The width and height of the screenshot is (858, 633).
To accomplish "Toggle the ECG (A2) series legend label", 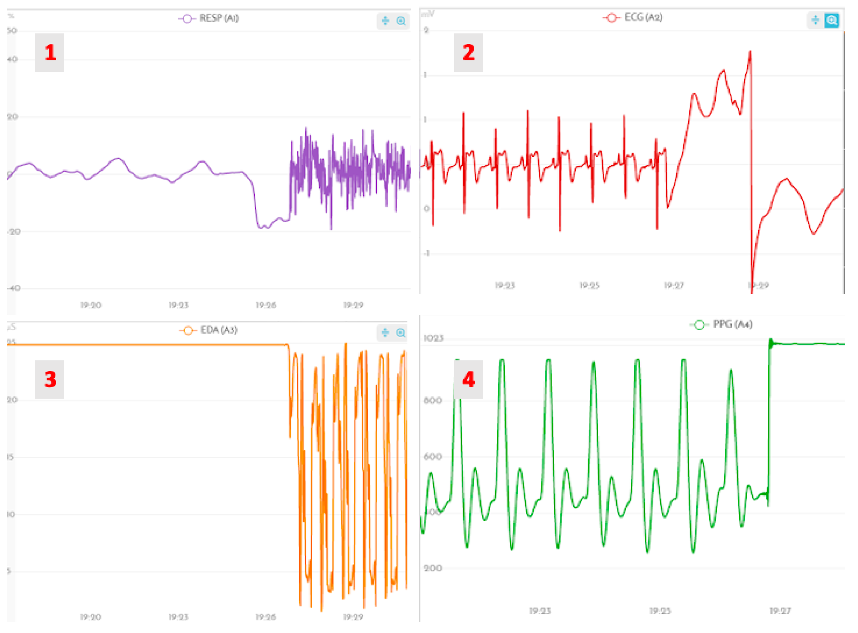I will pyautogui.click(x=643, y=17).
